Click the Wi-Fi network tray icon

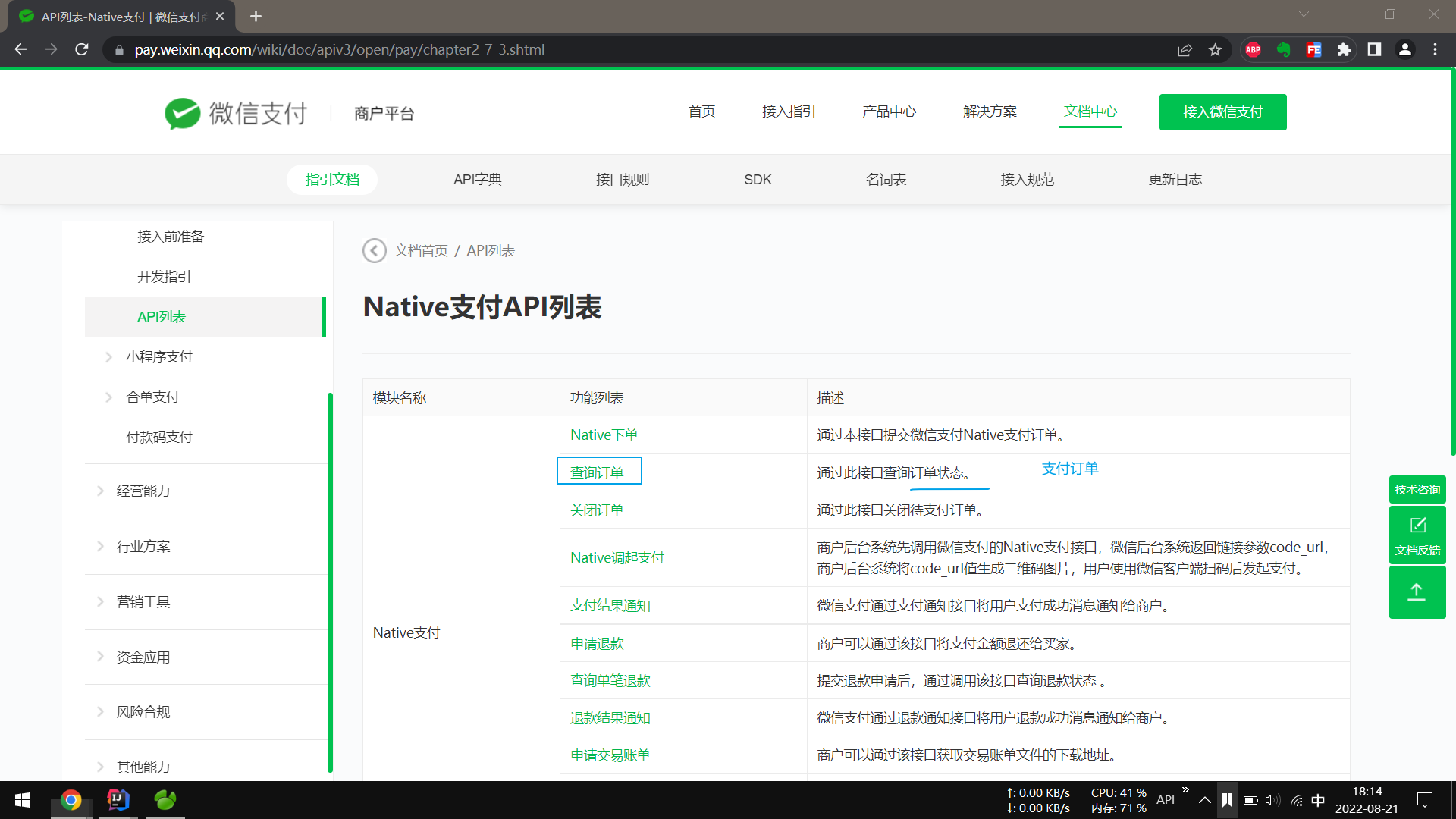(x=1296, y=800)
